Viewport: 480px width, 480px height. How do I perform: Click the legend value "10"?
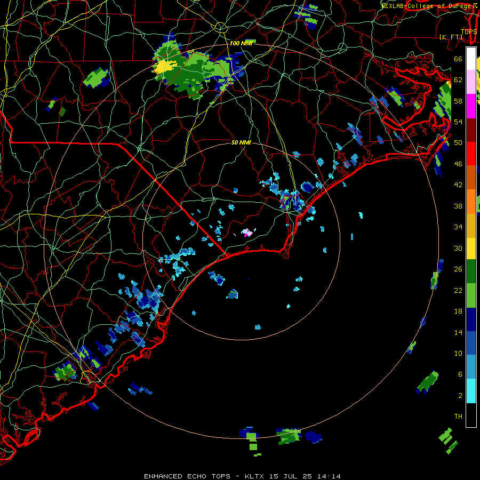[x=458, y=353]
